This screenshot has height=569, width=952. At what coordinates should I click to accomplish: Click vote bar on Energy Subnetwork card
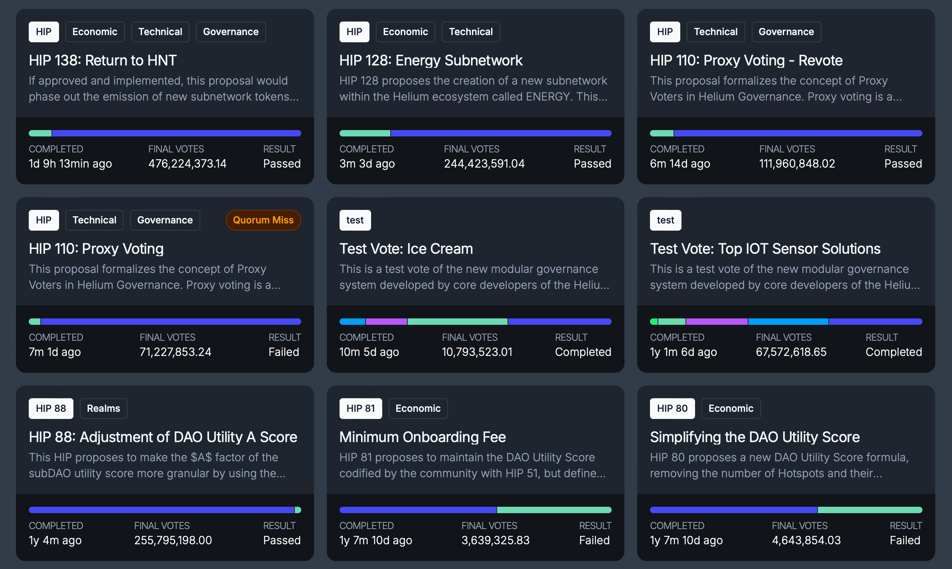click(476, 133)
